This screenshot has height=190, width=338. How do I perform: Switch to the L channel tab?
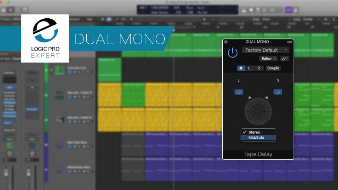pyautogui.click(x=249, y=68)
